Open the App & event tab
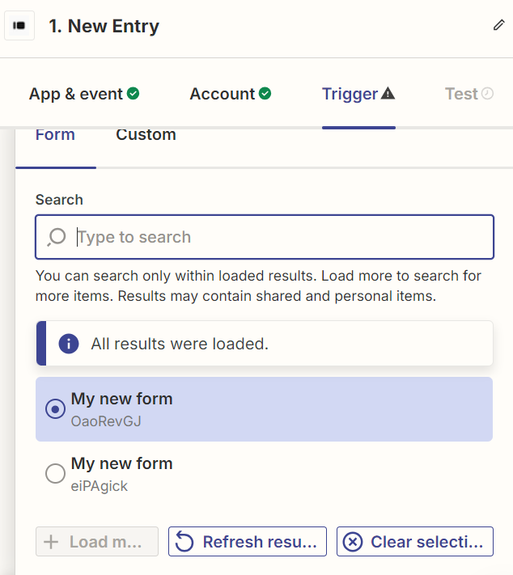This screenshot has height=575, width=513. click(84, 94)
